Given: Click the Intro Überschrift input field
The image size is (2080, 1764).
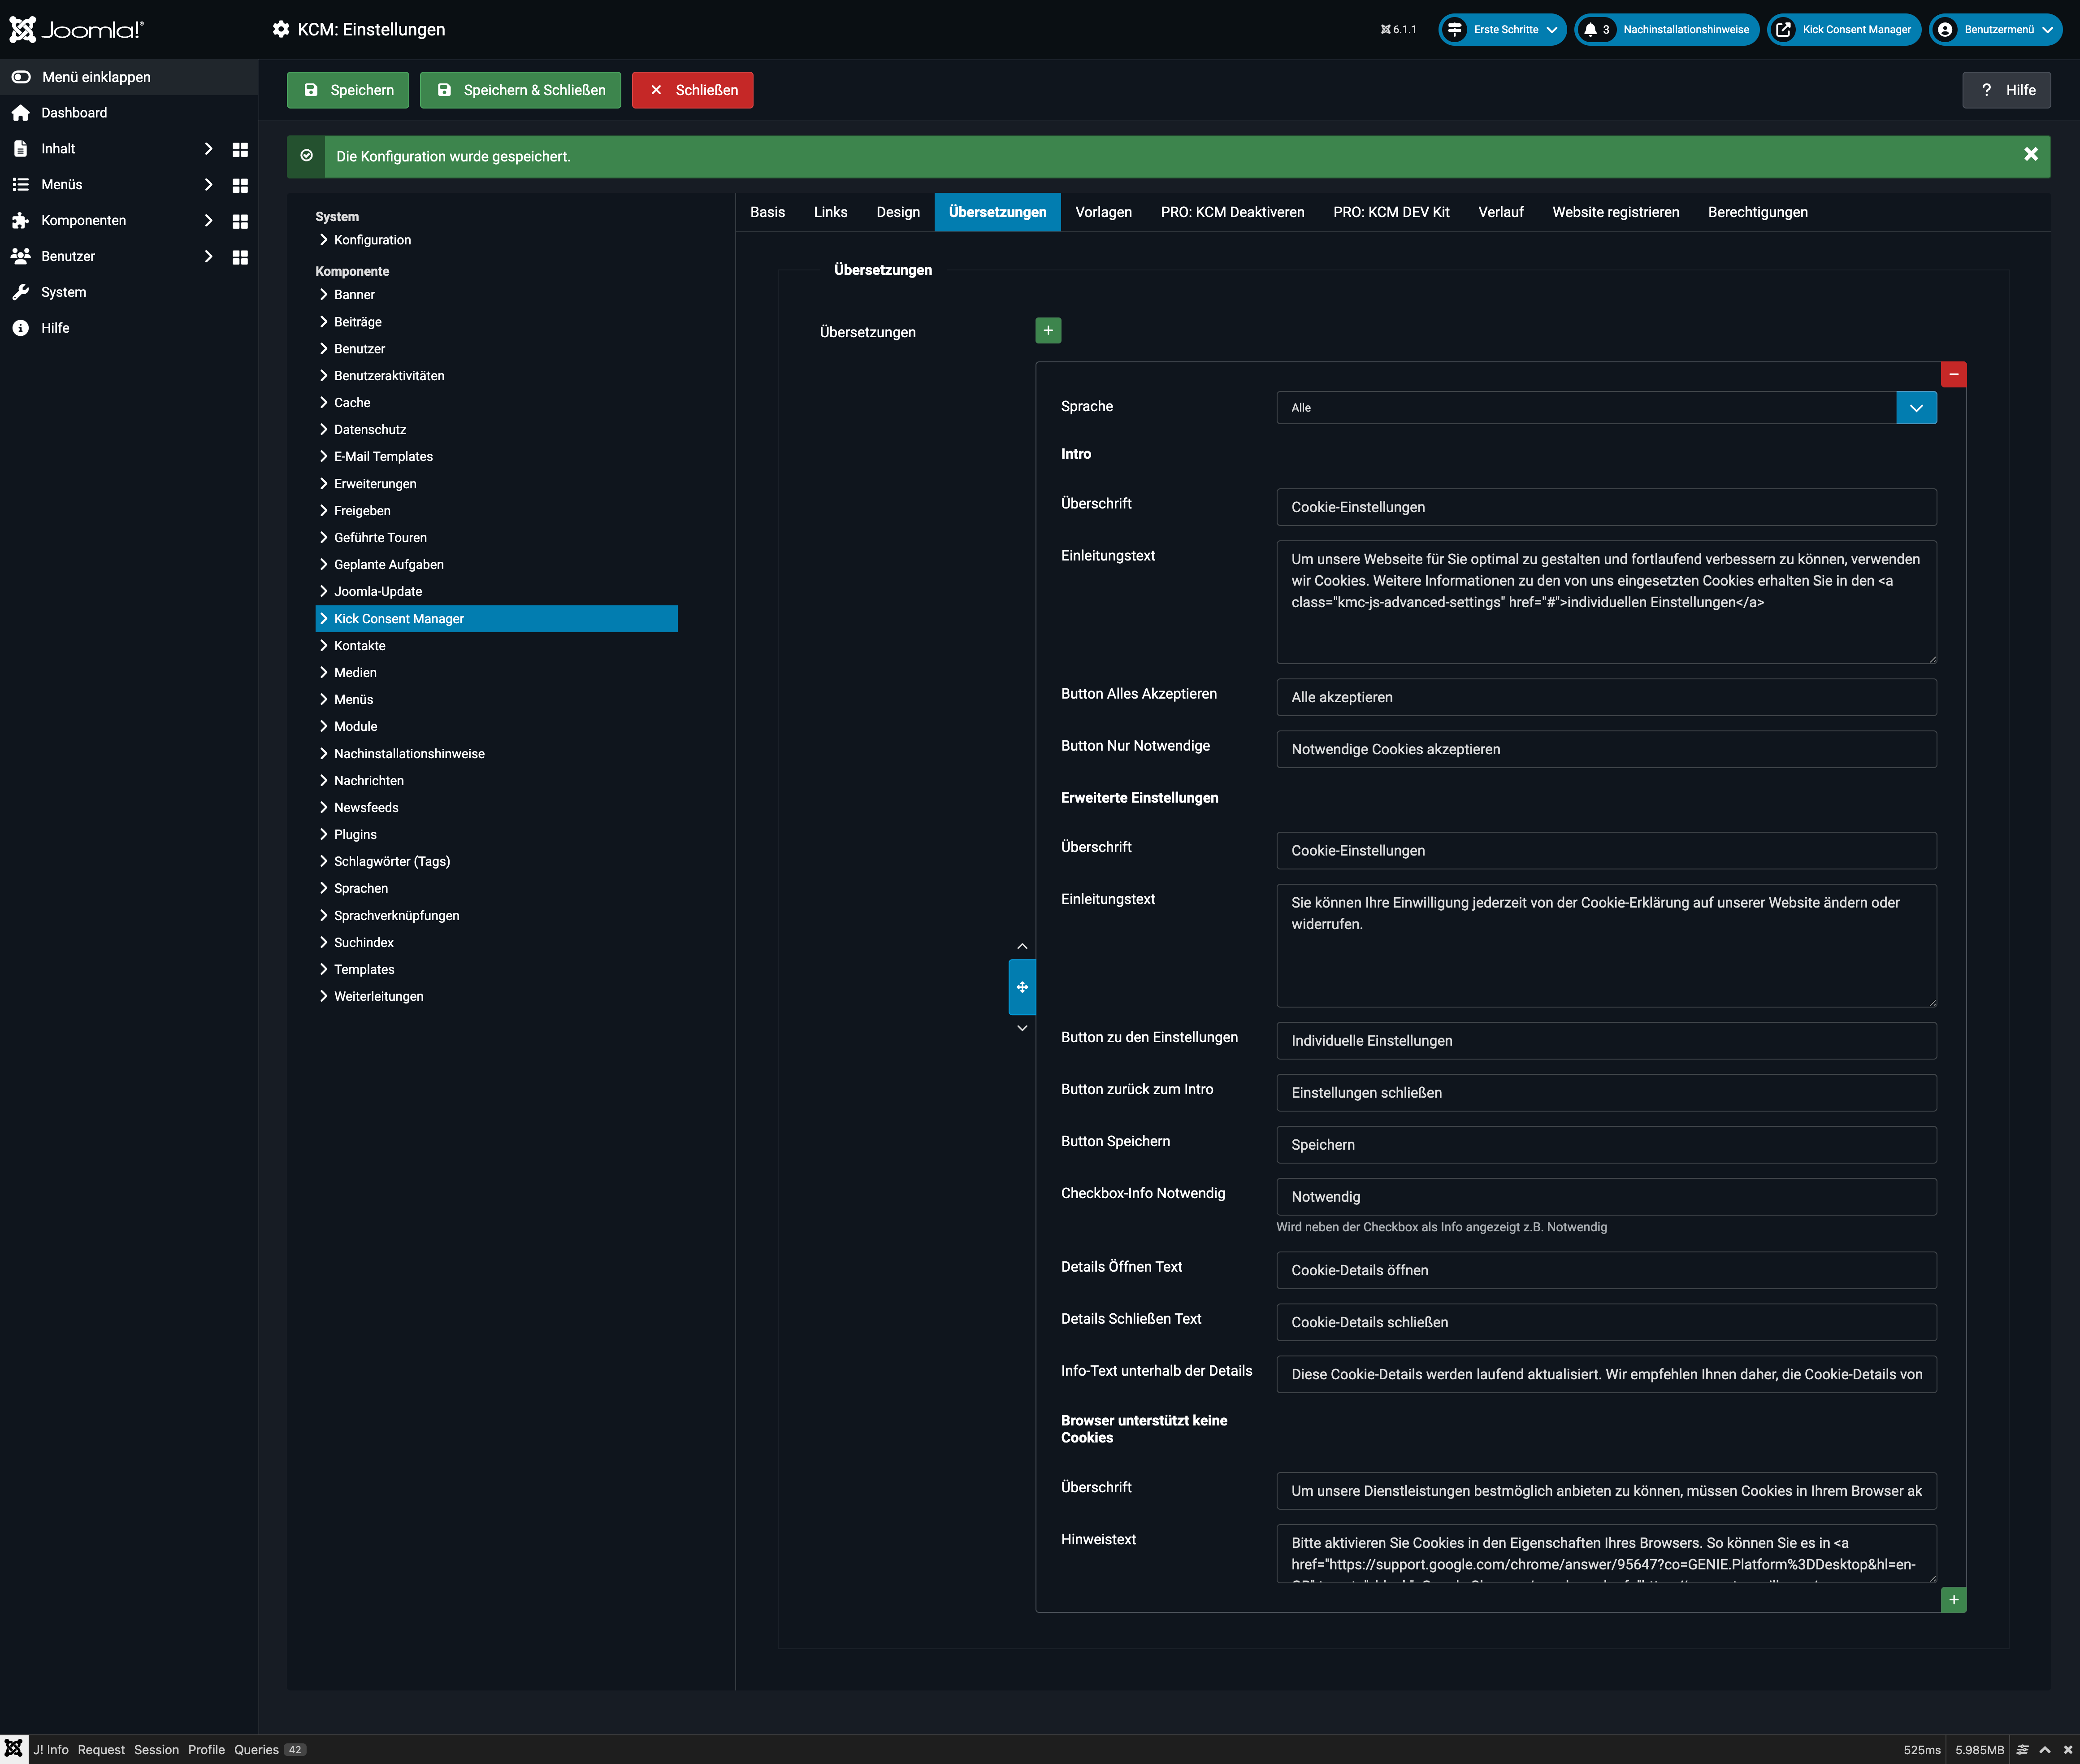Looking at the screenshot, I should pos(1606,507).
